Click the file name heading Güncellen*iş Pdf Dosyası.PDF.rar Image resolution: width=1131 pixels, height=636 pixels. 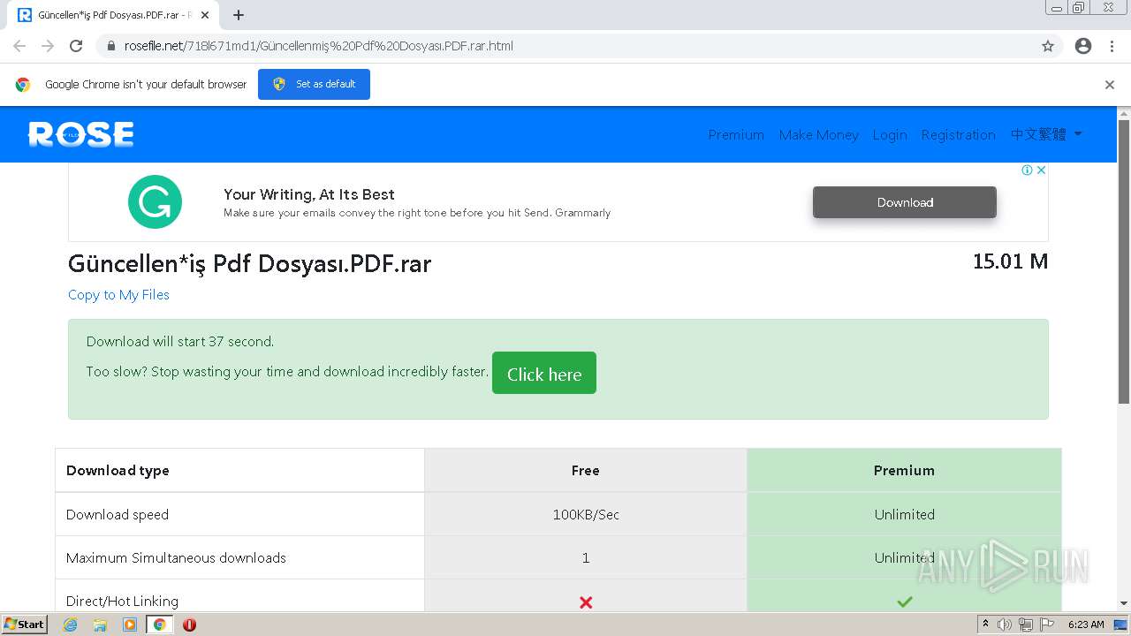coord(250,263)
